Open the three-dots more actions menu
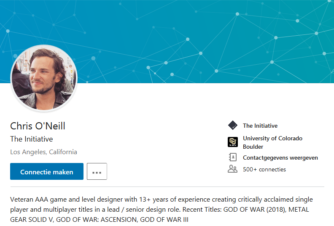 [97, 171]
